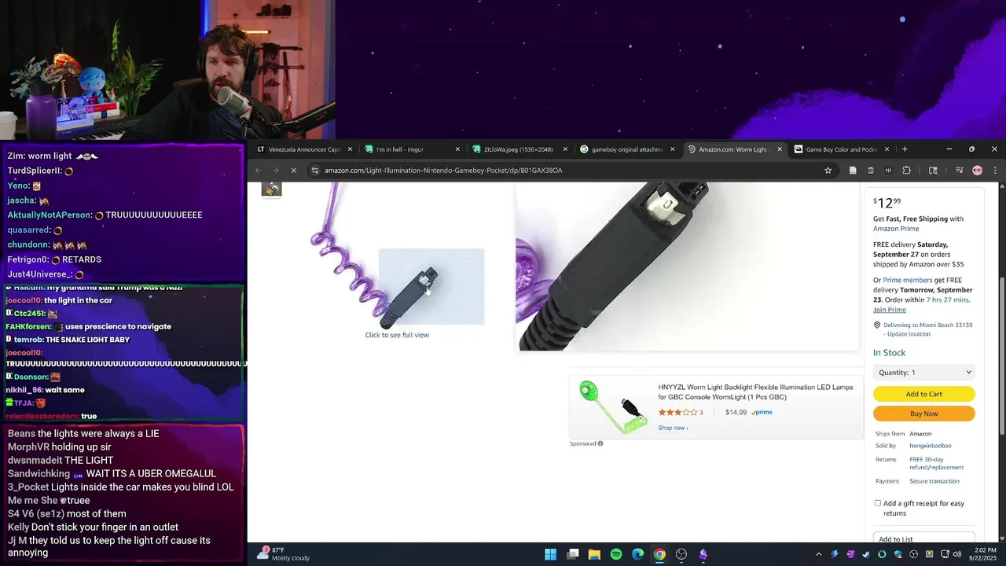Open a new Chrome tab
The image size is (1006, 566).
905,149
